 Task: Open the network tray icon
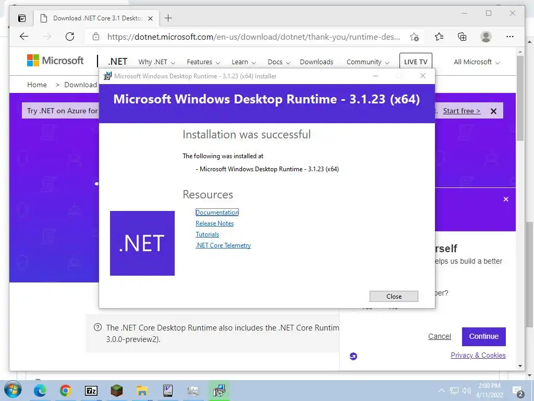(454, 391)
